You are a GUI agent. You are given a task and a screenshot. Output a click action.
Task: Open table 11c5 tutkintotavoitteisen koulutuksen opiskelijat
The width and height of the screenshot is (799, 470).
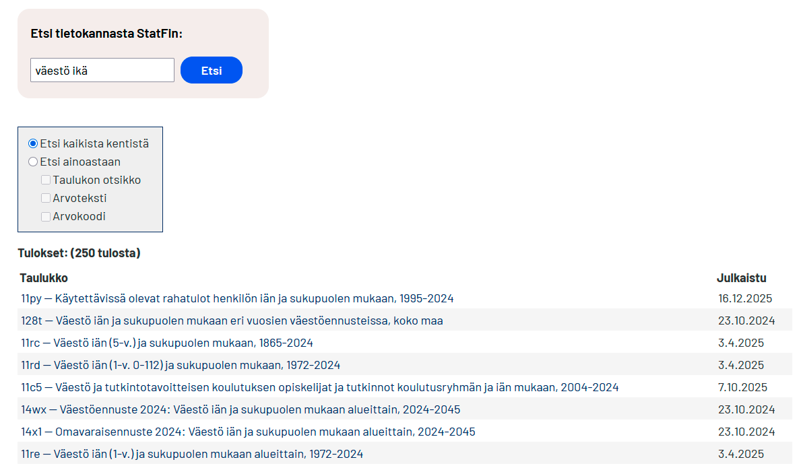tap(320, 387)
